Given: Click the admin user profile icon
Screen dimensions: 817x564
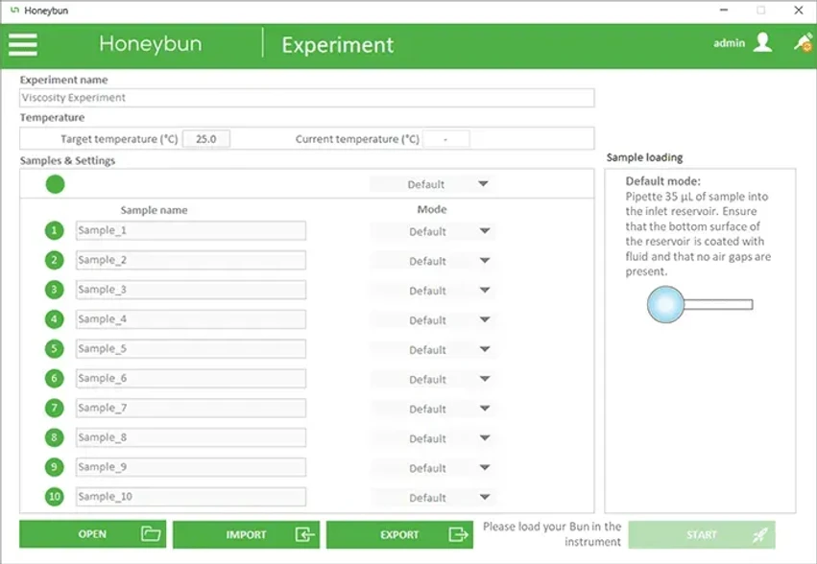Looking at the screenshot, I should (762, 43).
